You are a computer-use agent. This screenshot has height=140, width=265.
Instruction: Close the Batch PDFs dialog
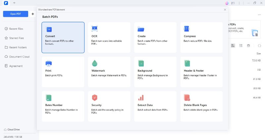tap(225, 10)
